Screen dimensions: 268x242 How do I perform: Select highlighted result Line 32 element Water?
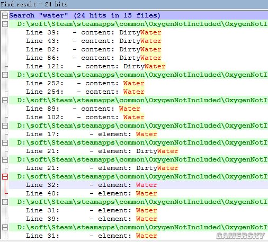pos(139,185)
